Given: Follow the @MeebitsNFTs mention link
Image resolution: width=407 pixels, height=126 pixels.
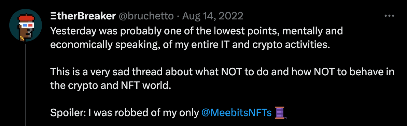Looking at the screenshot, I should point(237,113).
